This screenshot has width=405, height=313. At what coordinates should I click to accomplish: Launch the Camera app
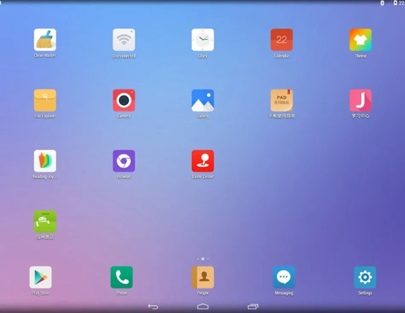coord(124,101)
